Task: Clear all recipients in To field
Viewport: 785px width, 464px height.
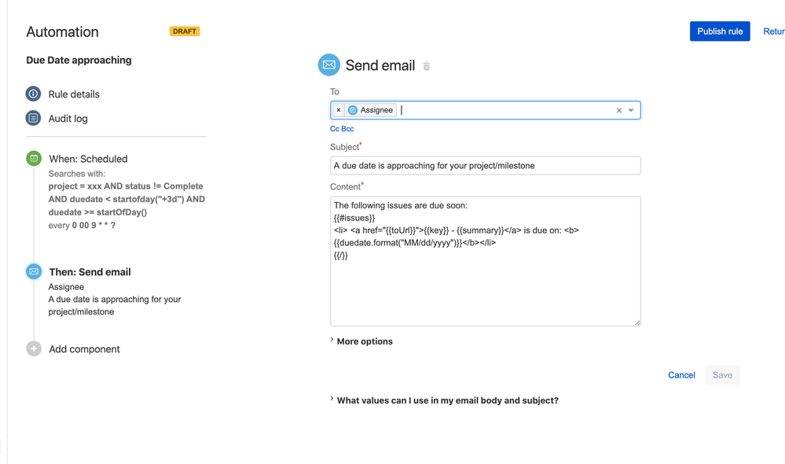Action: (618, 110)
